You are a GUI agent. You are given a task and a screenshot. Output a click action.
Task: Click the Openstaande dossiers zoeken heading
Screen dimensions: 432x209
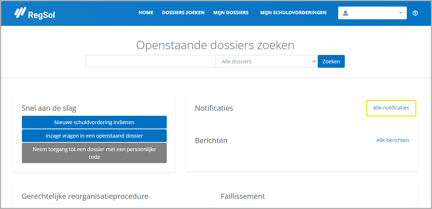tap(215, 45)
